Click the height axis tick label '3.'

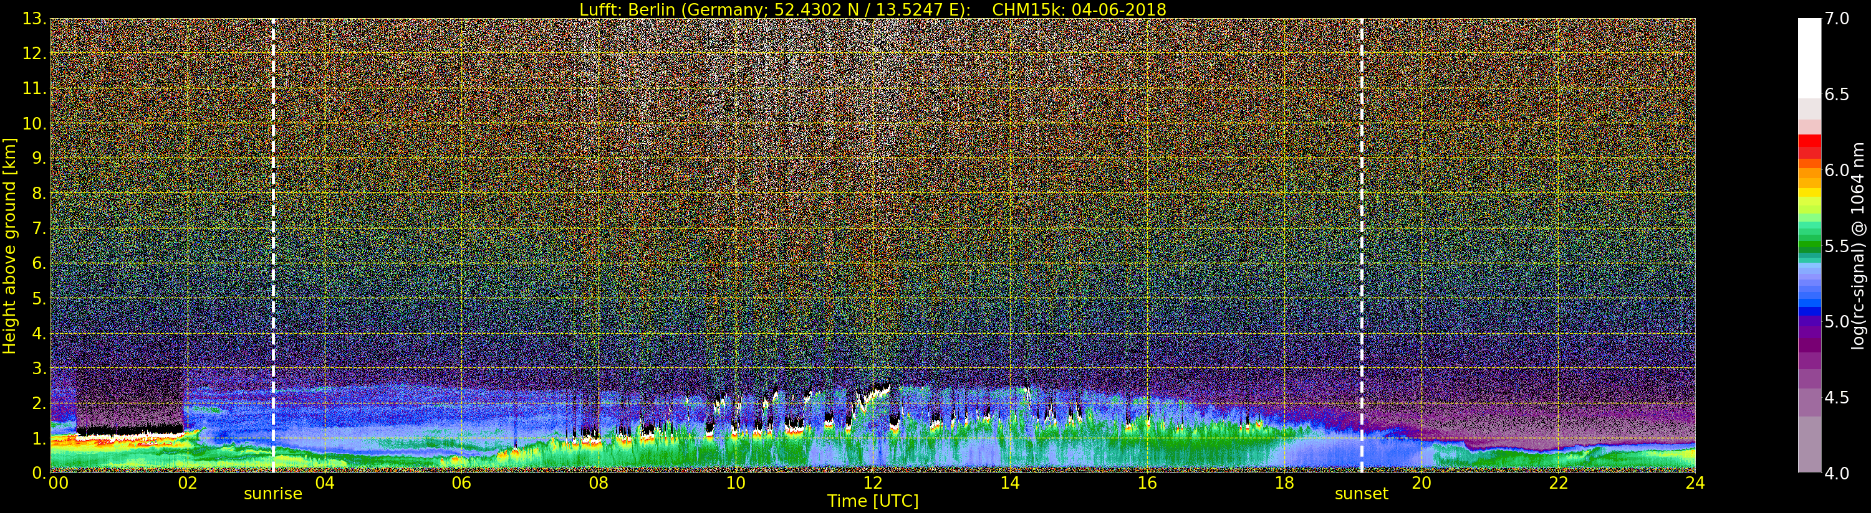point(39,368)
